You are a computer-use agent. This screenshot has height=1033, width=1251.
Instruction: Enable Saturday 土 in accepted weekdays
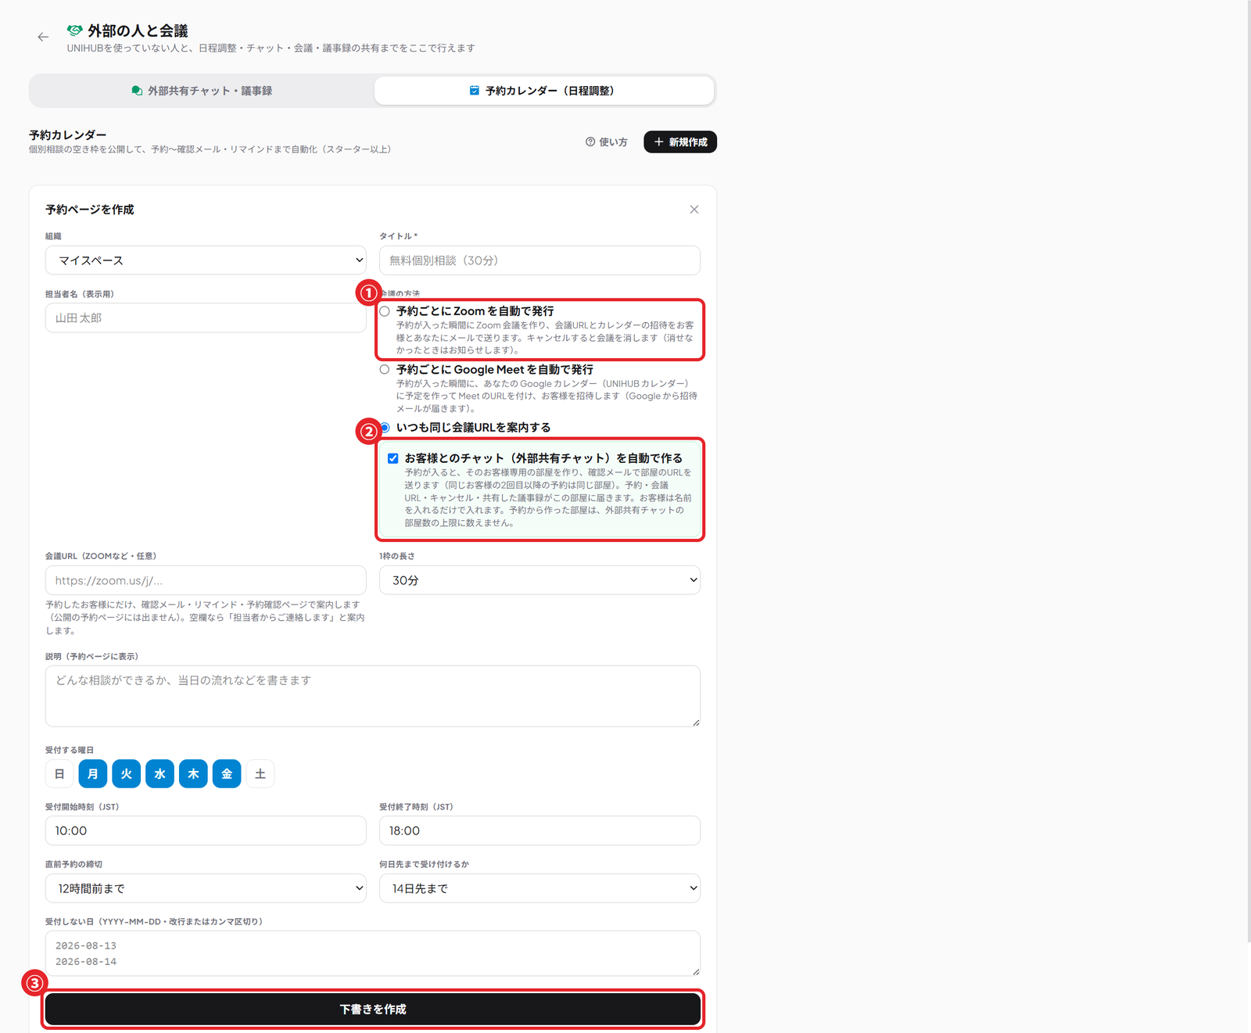(260, 774)
